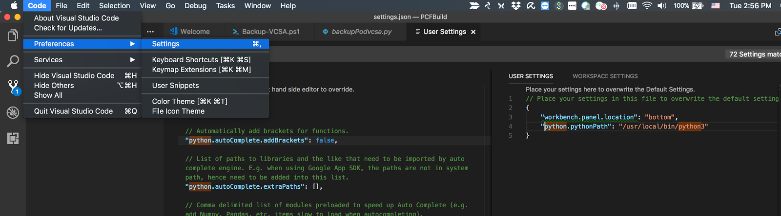This screenshot has width=781, height=216.
Task: Open the Tasks menu
Action: [x=226, y=6]
